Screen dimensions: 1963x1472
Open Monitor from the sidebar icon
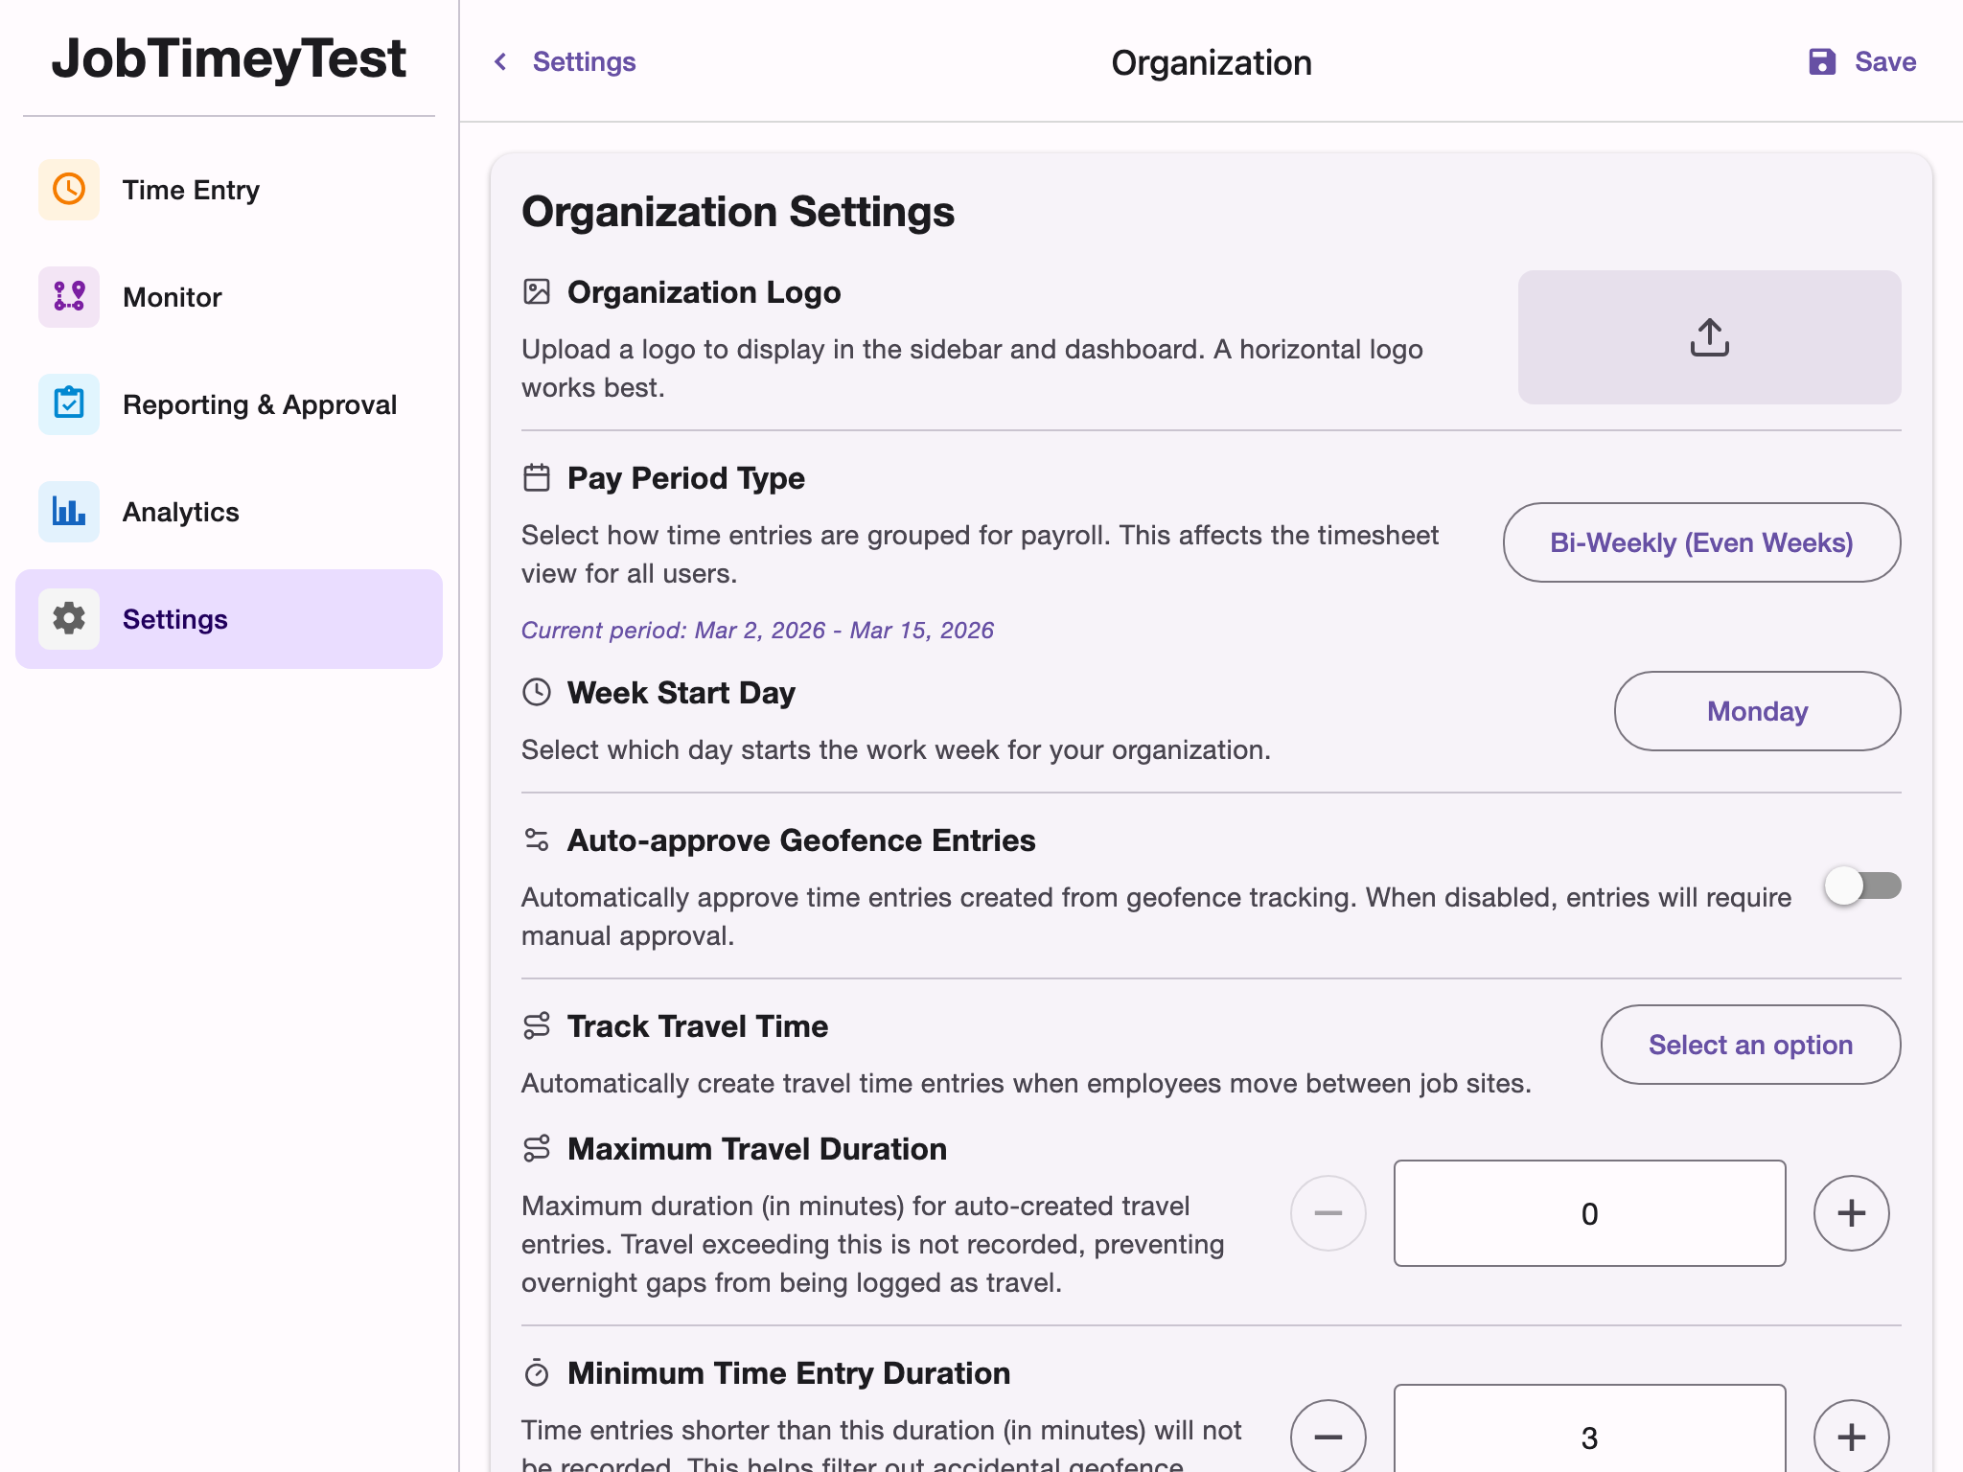click(68, 297)
